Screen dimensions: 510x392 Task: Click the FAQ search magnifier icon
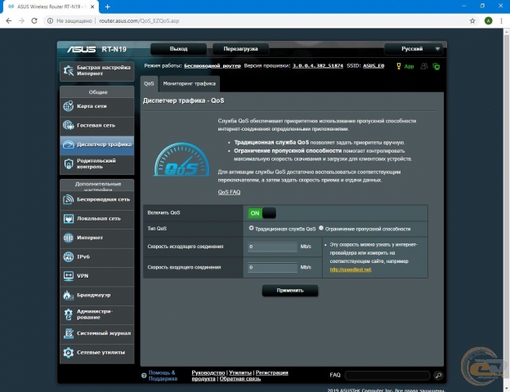click(x=438, y=376)
